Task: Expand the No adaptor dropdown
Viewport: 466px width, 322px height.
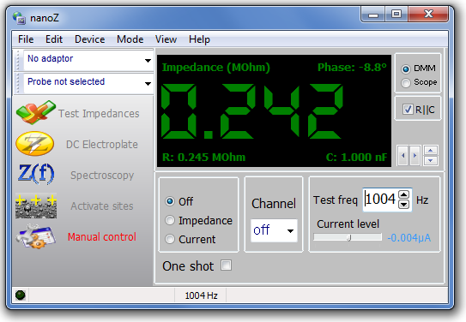Action: [148, 61]
